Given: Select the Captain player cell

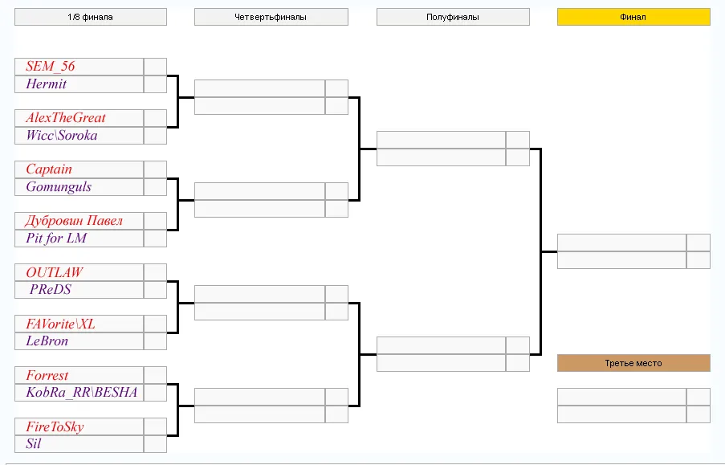Looking at the screenshot, I should coord(49,169).
